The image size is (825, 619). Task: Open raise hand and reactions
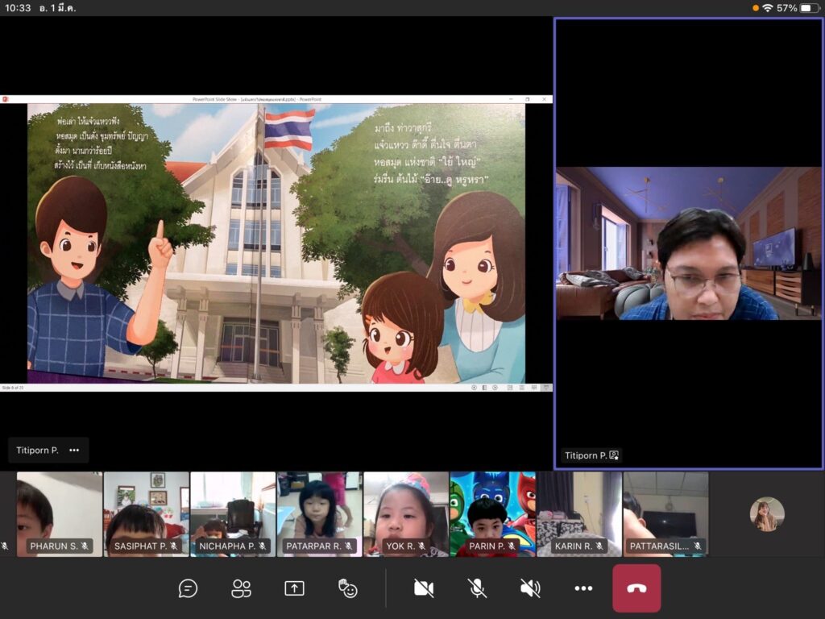click(348, 588)
